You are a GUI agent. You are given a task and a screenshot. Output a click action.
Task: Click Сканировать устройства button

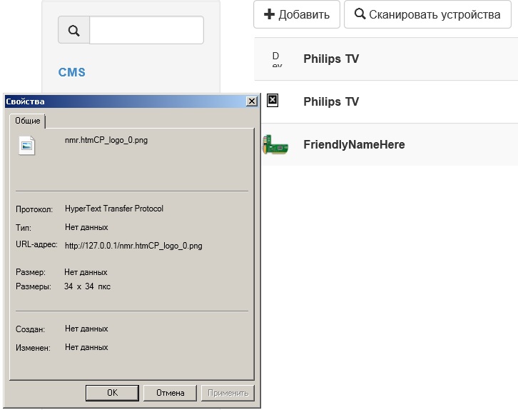click(427, 14)
